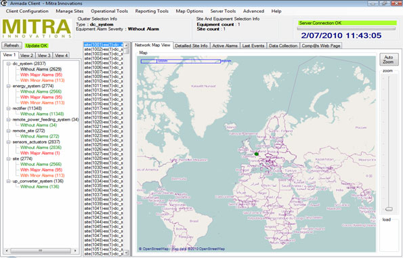
Task: Select dc_system With Minor Alarms (113)
Action: (x=43, y=81)
